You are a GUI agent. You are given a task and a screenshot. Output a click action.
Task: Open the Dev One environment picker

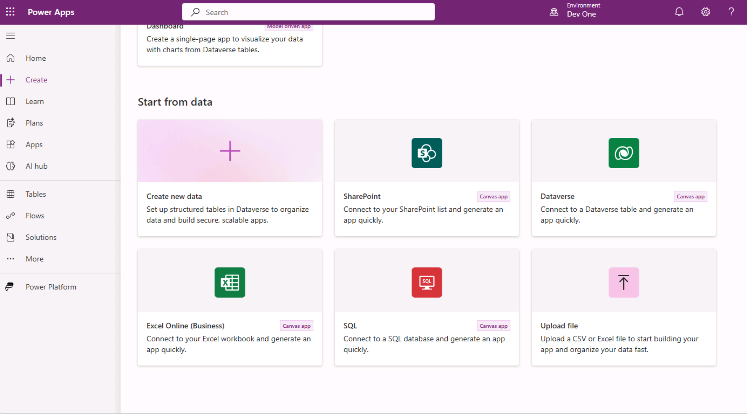581,12
